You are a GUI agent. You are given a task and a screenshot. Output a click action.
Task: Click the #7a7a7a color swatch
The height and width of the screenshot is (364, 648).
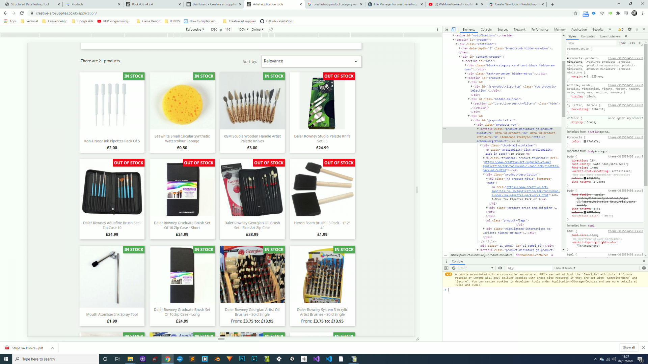[585, 141]
